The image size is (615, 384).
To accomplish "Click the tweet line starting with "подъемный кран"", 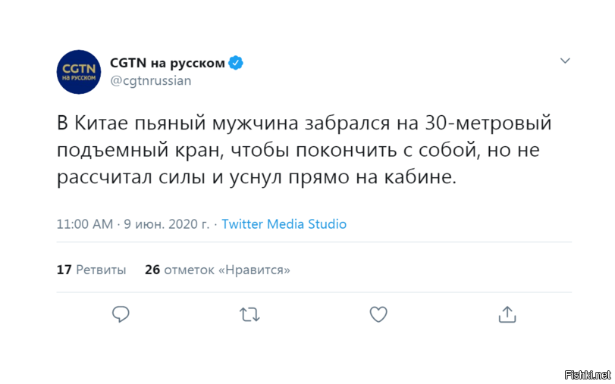I will (x=298, y=151).
